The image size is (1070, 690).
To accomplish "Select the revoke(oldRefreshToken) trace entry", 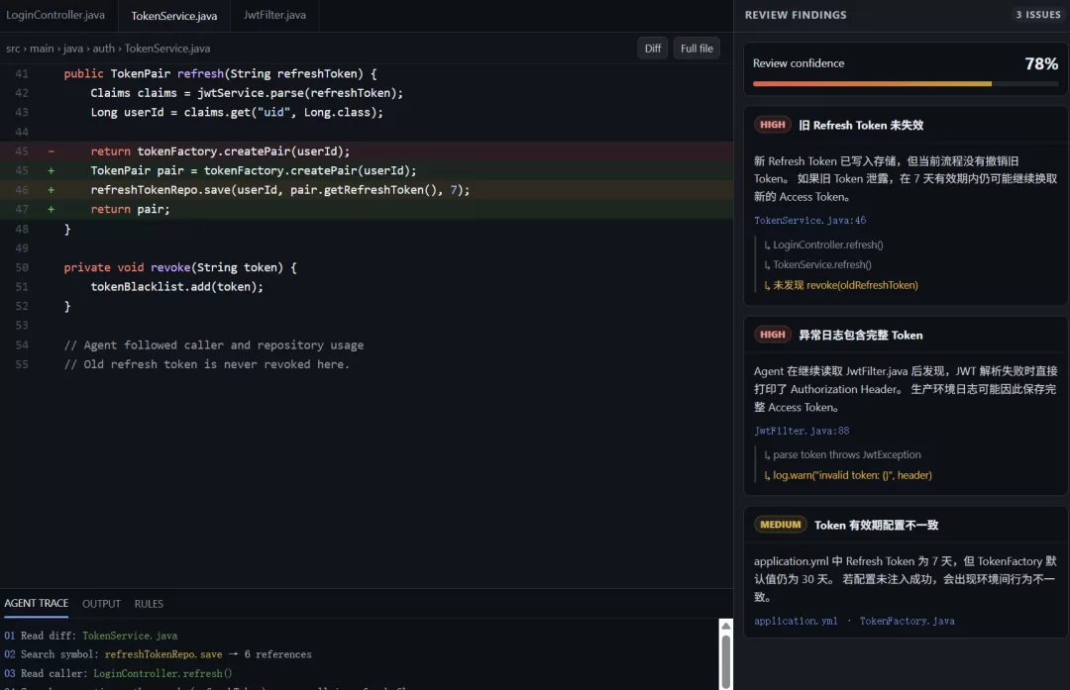I will tap(841, 285).
